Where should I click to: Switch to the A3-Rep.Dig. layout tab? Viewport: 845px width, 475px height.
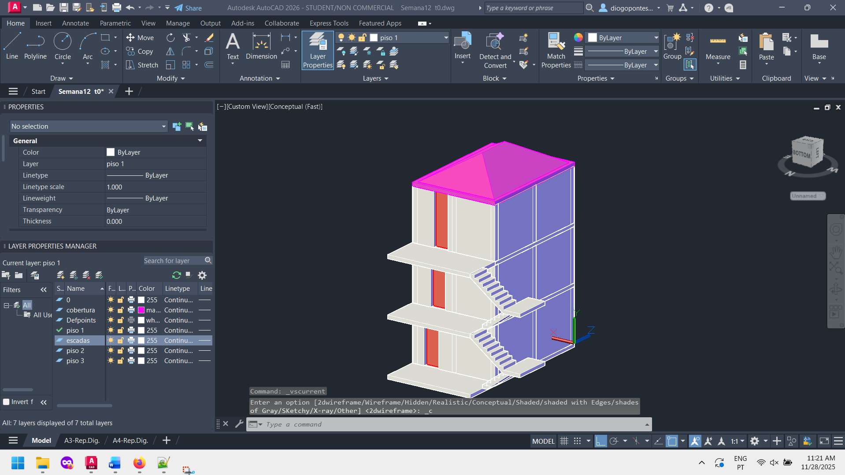click(x=82, y=441)
